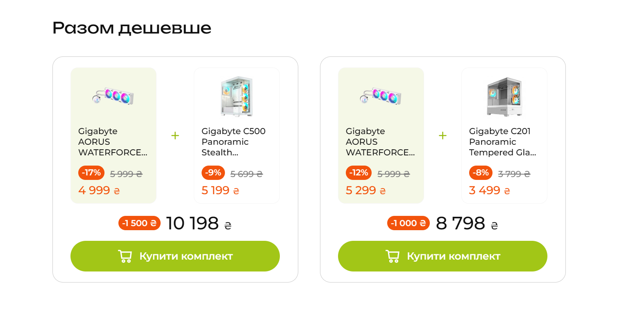Viewport: 640px width, 323px height.
Task: Click the cart icon in the 10 198 ₴ bundle button
Action: point(125,256)
